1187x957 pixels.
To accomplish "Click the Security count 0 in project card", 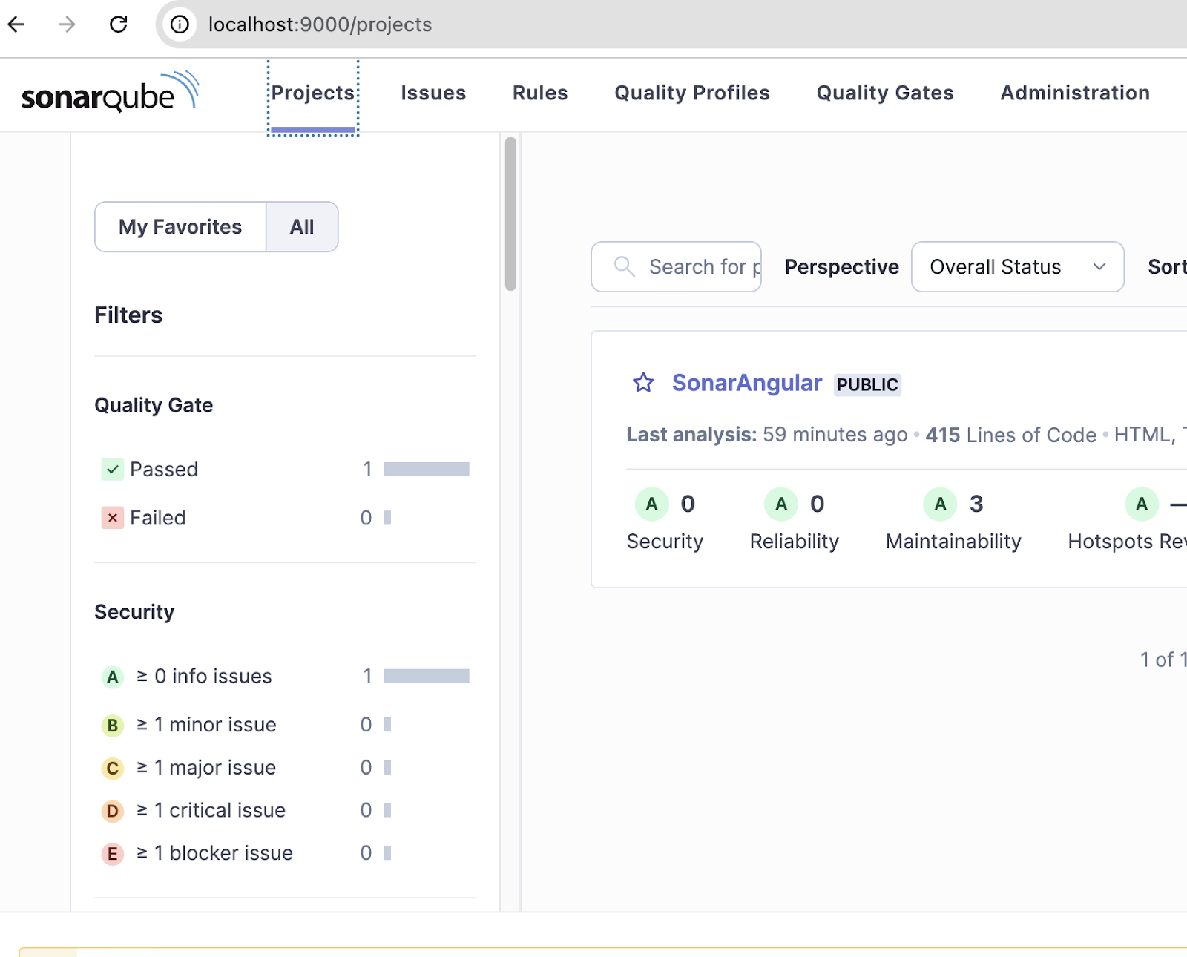I will point(688,504).
